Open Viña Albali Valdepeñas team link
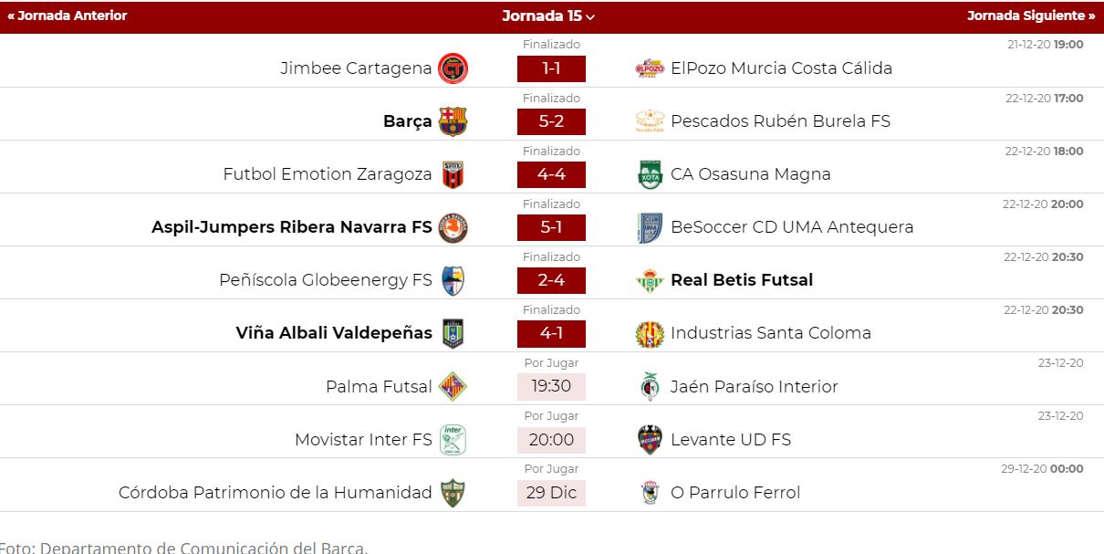The height and width of the screenshot is (554, 1104). tap(334, 333)
